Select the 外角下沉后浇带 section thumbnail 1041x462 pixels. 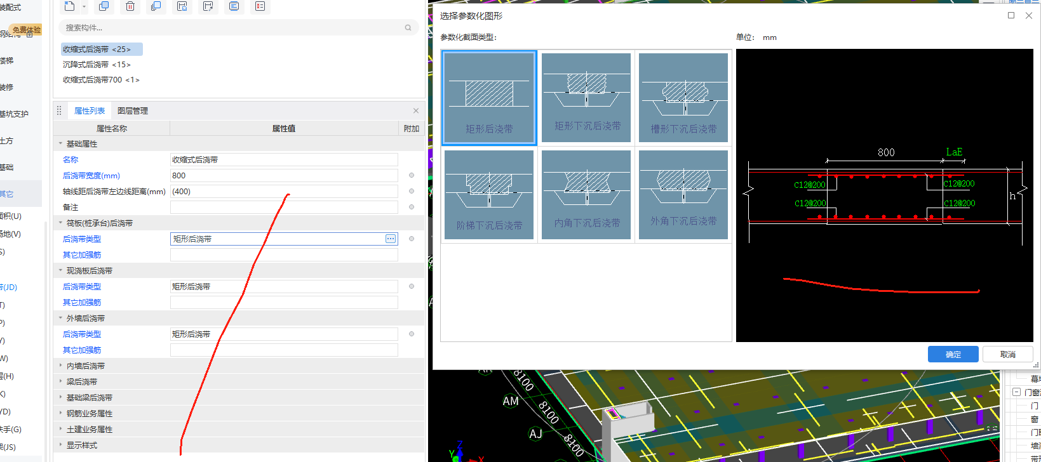pyautogui.click(x=683, y=195)
